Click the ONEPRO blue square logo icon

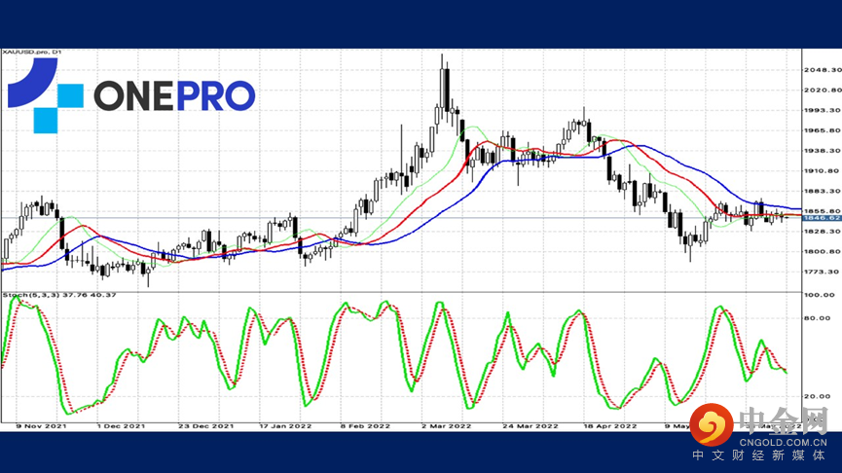(x=46, y=95)
